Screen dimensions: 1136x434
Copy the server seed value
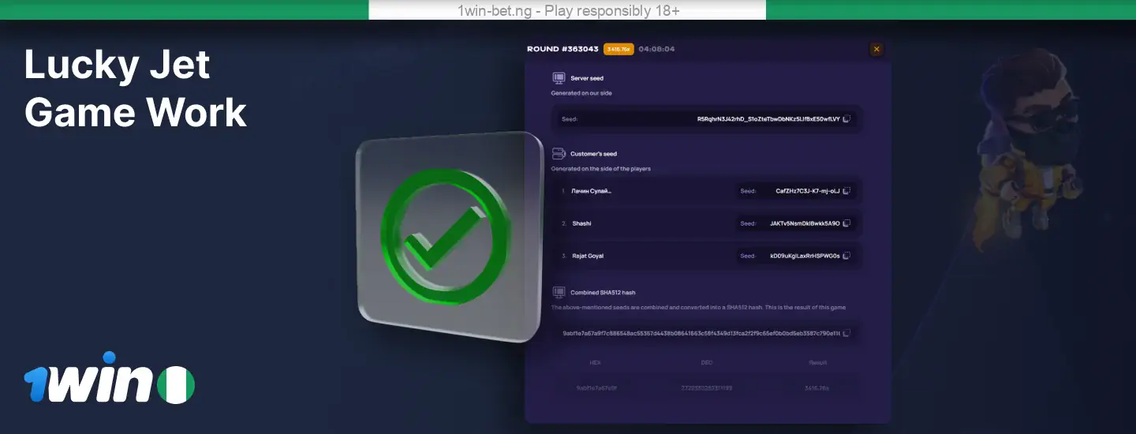click(x=846, y=119)
